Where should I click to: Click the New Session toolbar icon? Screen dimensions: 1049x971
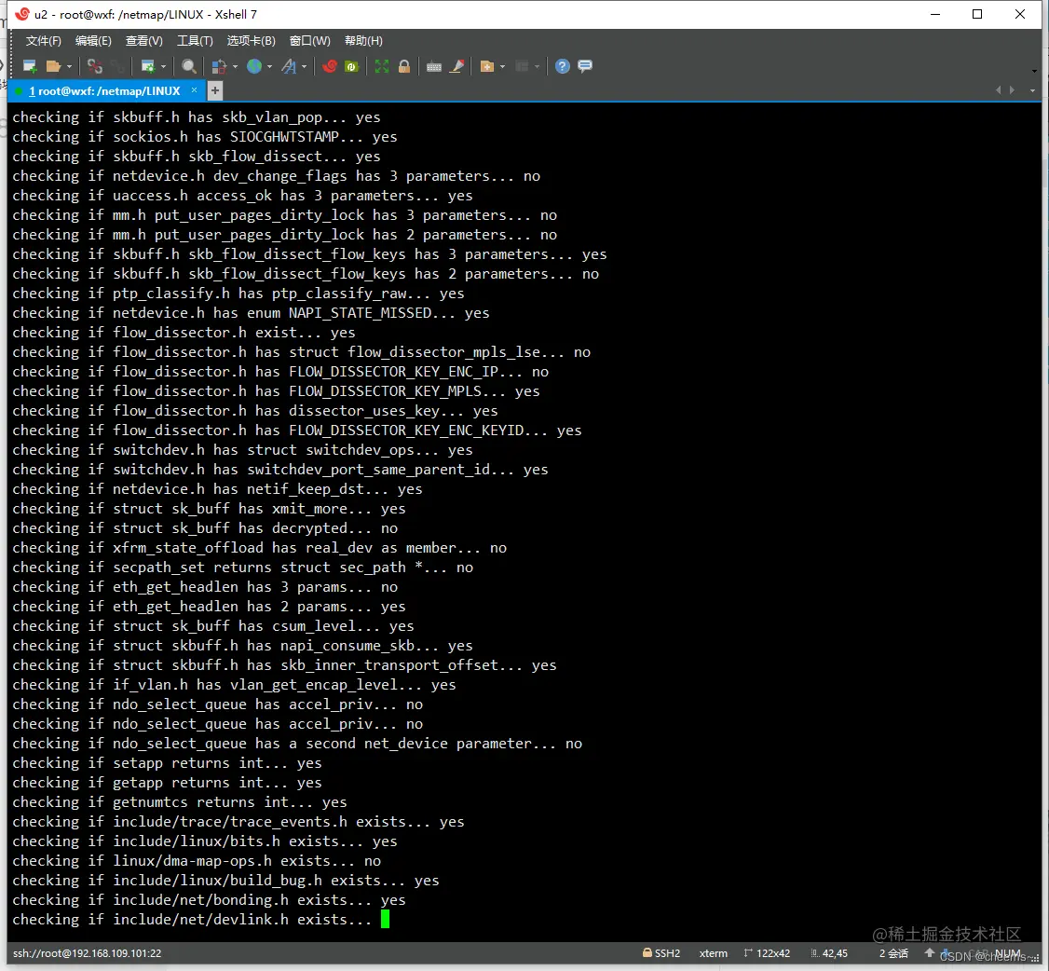pyautogui.click(x=30, y=66)
